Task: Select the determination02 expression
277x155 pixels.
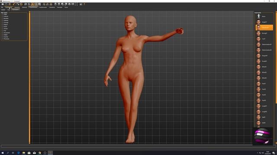Action: pyautogui.click(x=264, y=50)
